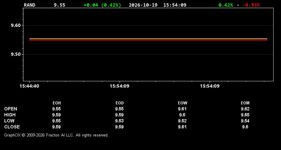Viewport: 281px width, 150px height.
Task: Click the RAND ticker symbol
Action: (30, 5)
